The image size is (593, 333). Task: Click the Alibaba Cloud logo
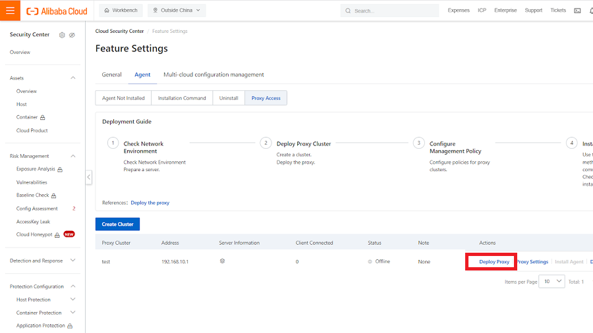pyautogui.click(x=56, y=11)
